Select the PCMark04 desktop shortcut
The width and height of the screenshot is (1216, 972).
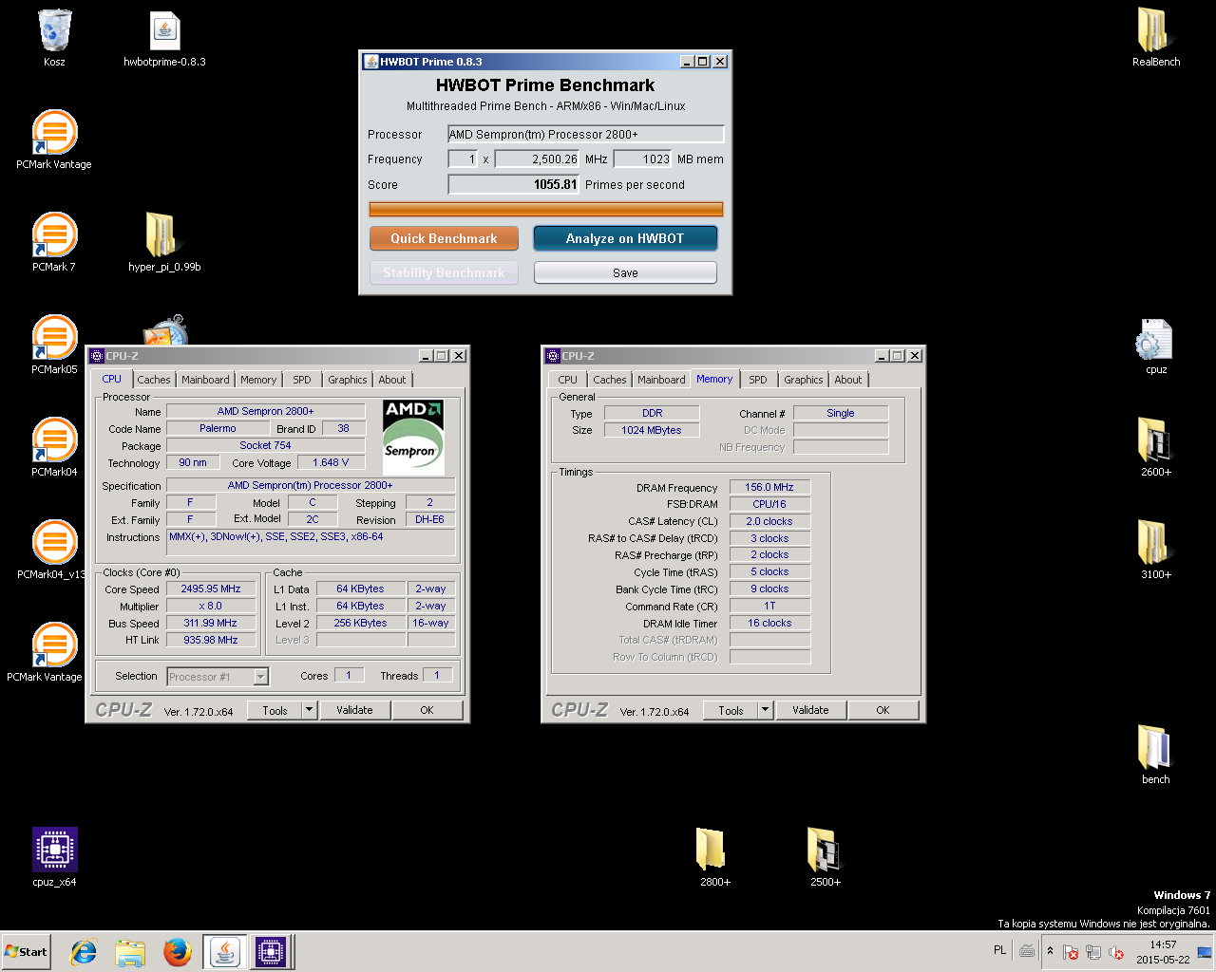click(x=54, y=440)
